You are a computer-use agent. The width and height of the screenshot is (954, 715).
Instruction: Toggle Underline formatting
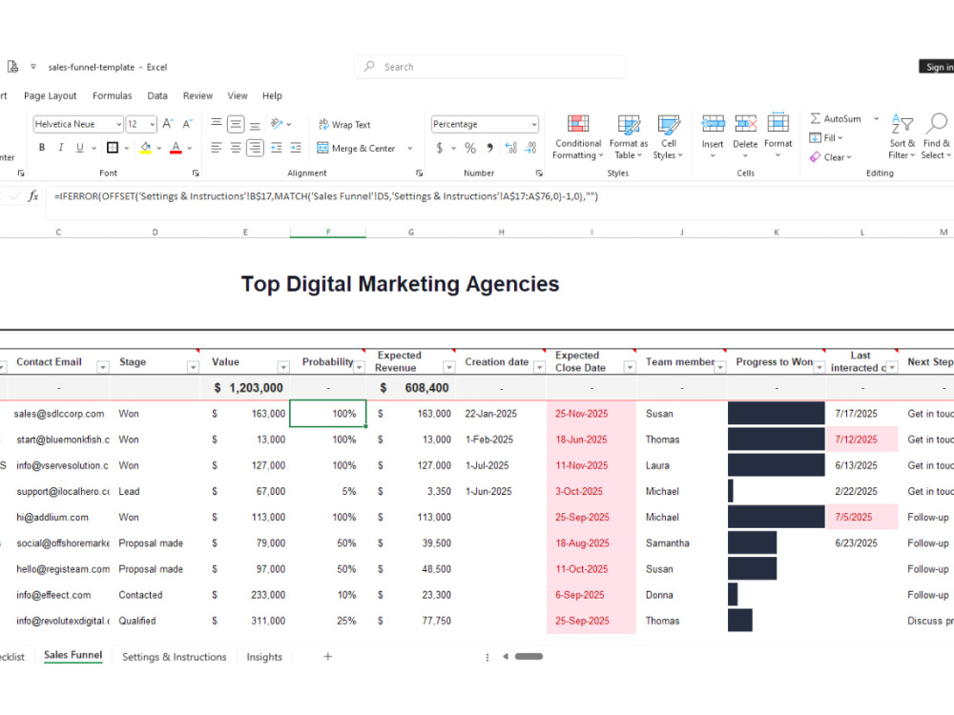tap(80, 148)
